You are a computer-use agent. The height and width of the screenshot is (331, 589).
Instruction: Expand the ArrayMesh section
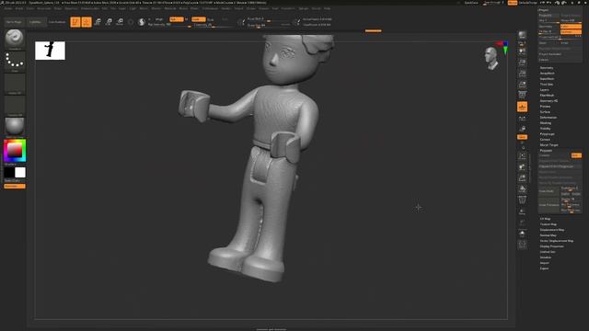click(547, 74)
